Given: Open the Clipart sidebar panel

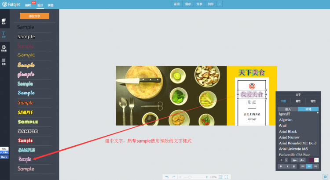Looking at the screenshot, I should pos(4,48).
